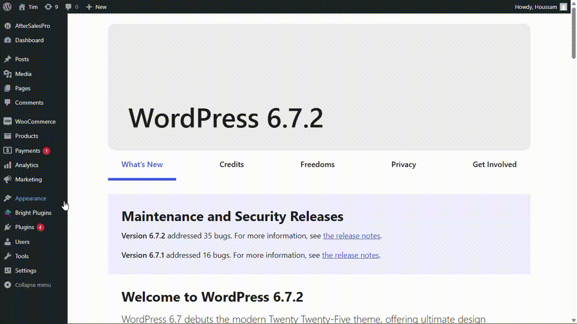Screen dimensions: 577x324
Task: Click the WooCommerce logo icon
Action: 7,121
